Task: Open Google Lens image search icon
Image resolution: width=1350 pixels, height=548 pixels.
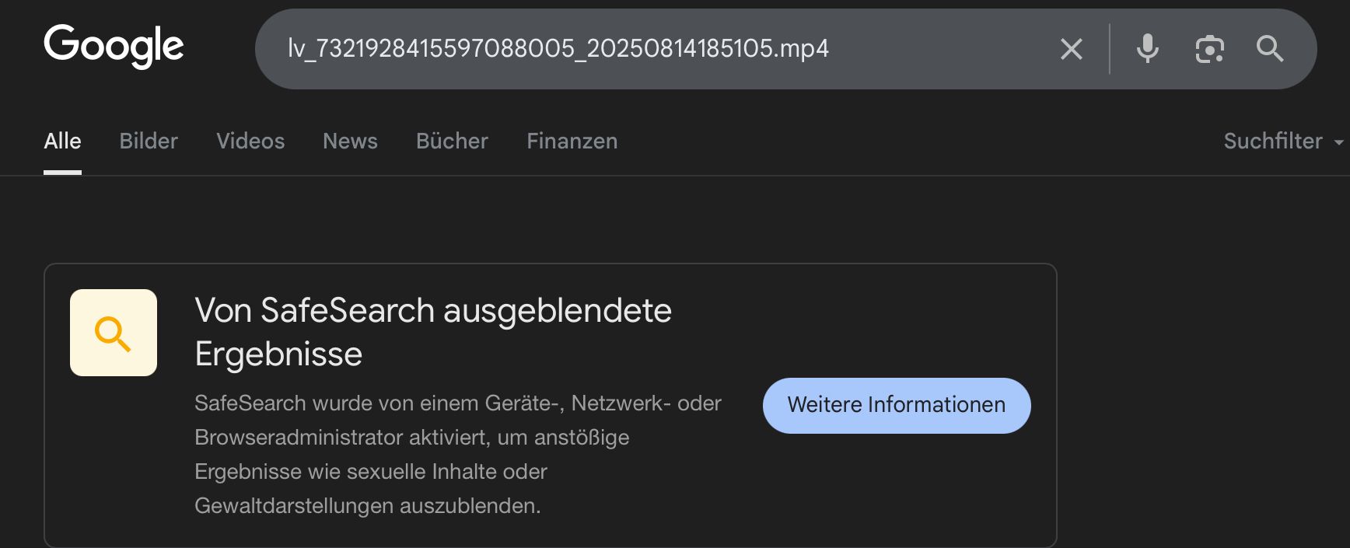Action: tap(1209, 49)
